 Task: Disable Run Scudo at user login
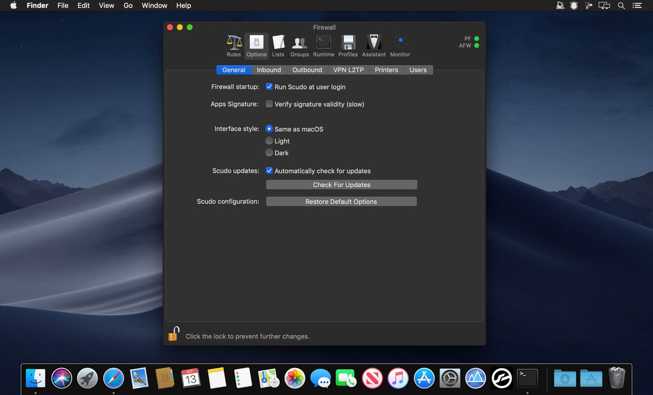click(269, 87)
